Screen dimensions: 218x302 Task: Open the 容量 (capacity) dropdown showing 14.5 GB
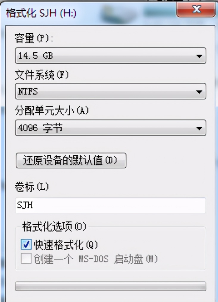point(110,56)
